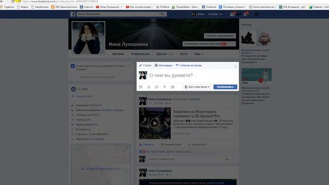329x185 pixels.
Task: Click the browser address bar URL
Action: pyautogui.click(x=61, y=2)
